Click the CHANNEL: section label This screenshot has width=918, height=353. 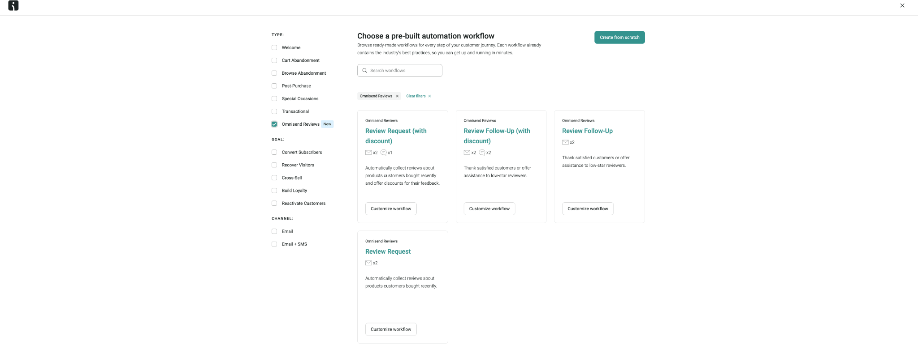click(x=282, y=219)
